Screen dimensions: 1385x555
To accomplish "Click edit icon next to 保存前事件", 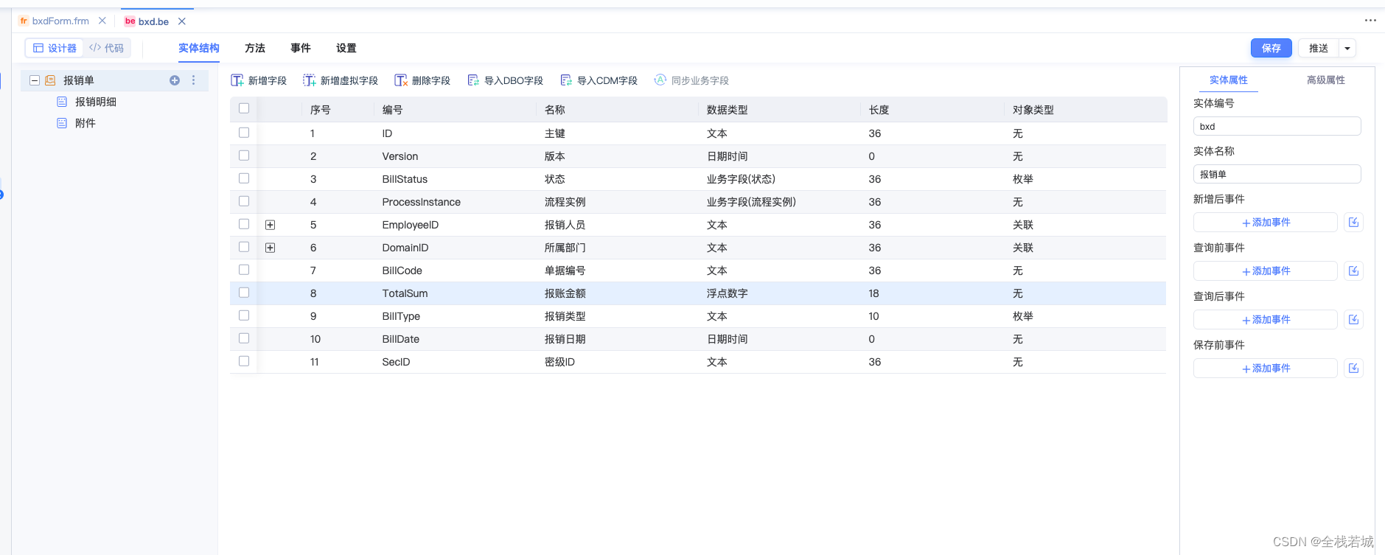I will [x=1353, y=368].
